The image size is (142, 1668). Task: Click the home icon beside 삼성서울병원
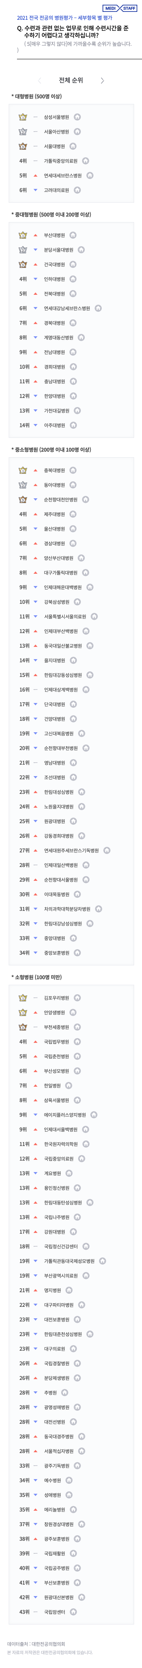77,117
